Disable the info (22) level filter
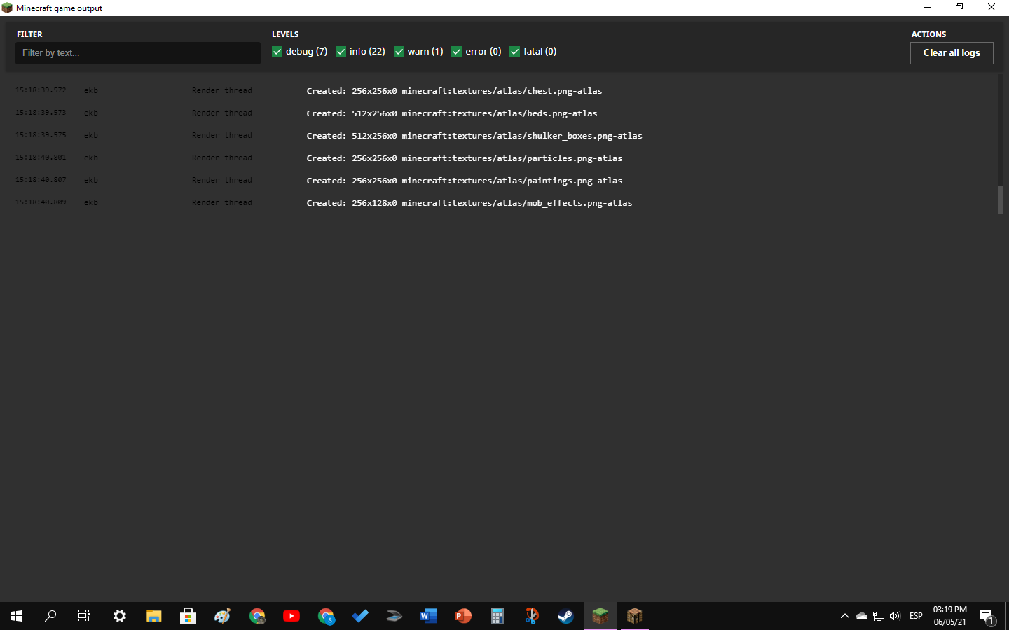The width and height of the screenshot is (1009, 630). [x=341, y=52]
